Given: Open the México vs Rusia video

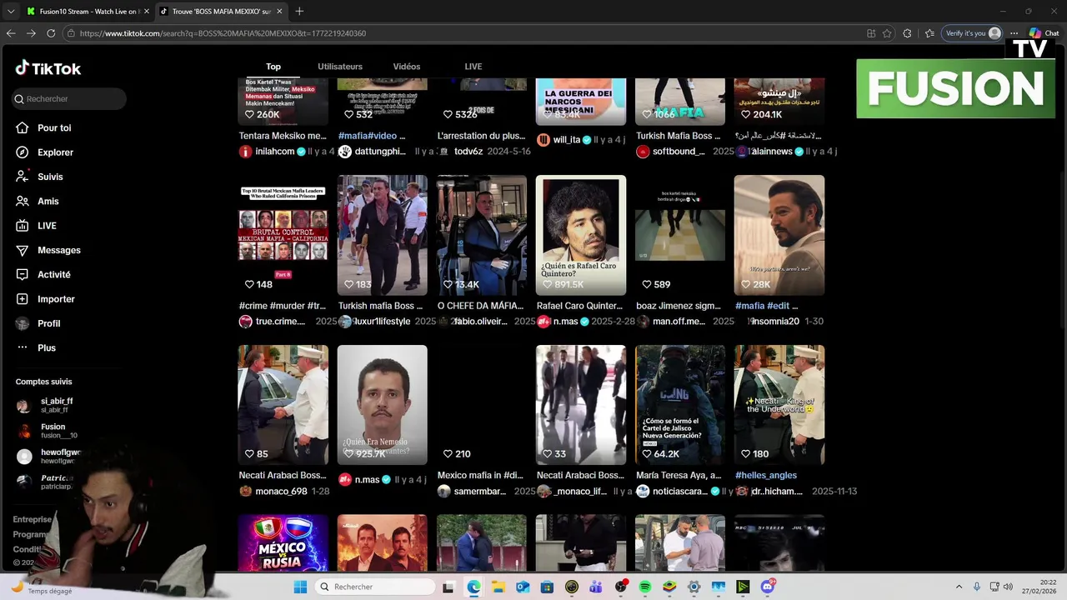Looking at the screenshot, I should (x=283, y=542).
